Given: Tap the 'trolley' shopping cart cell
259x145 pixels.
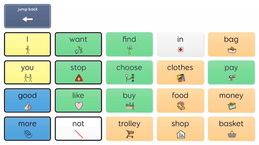Looking at the screenshot, I should point(129,129).
